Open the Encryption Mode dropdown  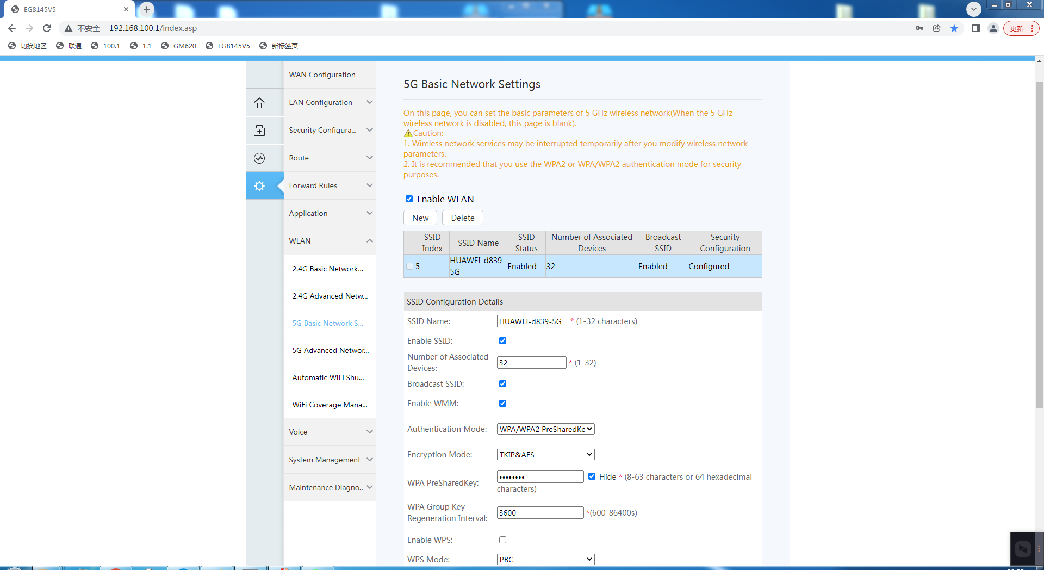(545, 455)
